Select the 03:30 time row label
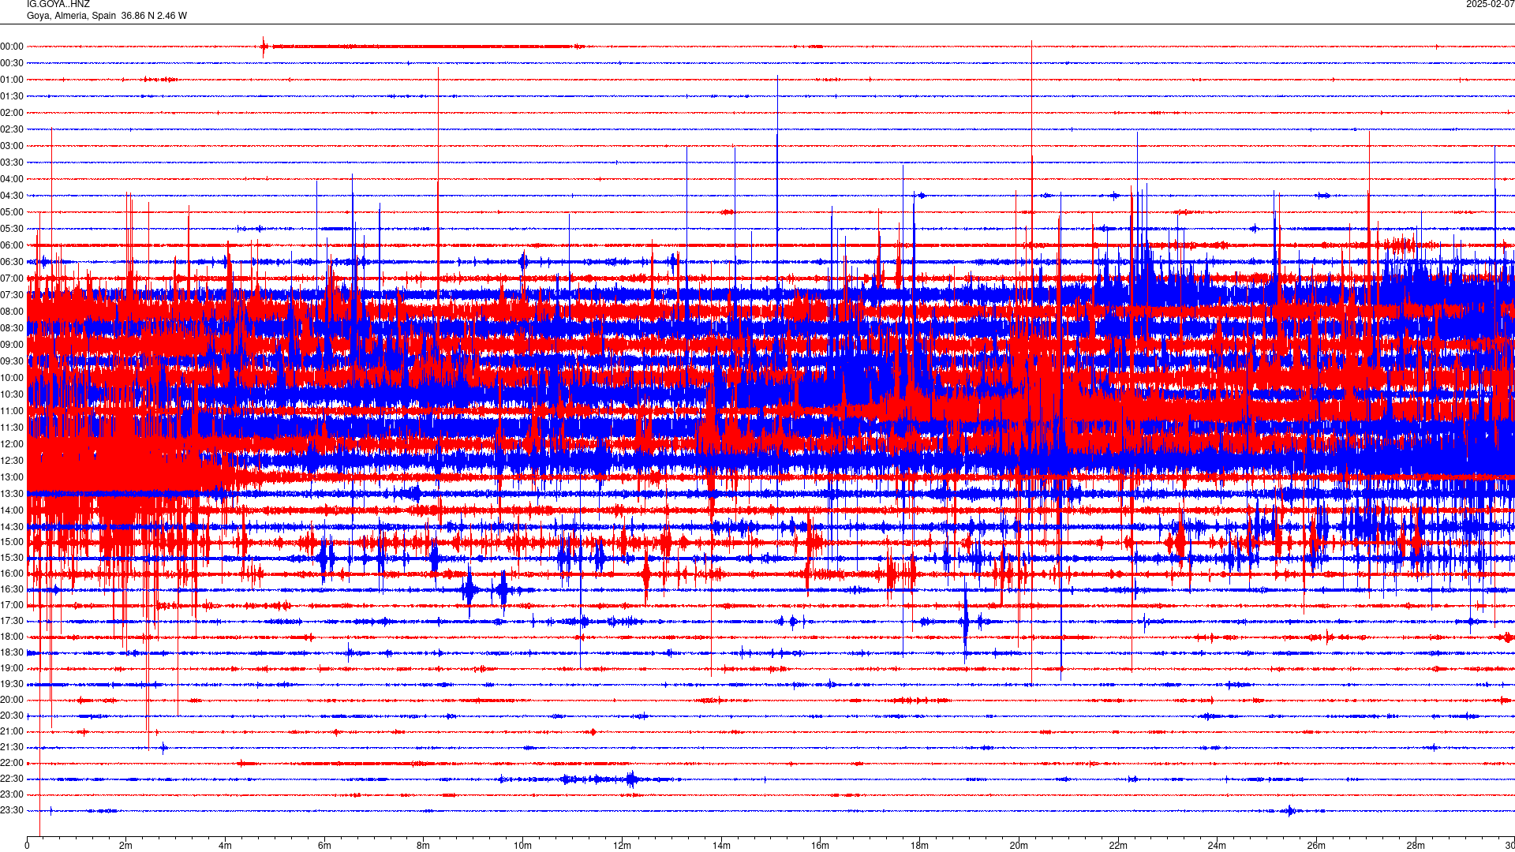1515x852 pixels. 12,163
